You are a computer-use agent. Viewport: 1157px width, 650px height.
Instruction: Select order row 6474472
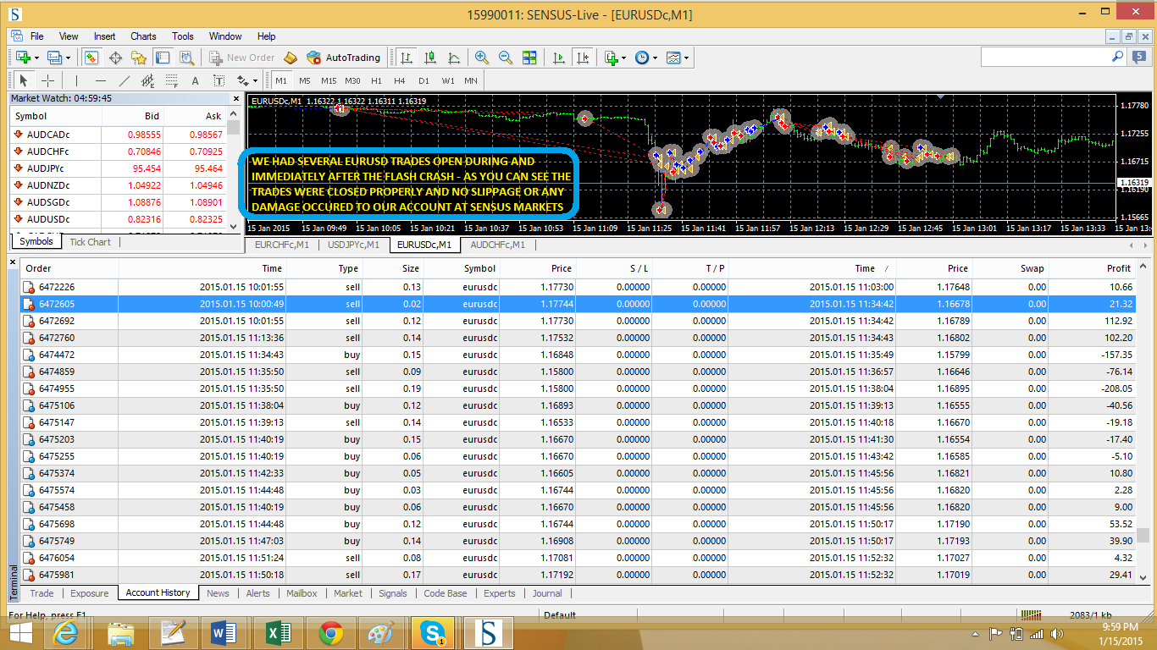point(577,355)
